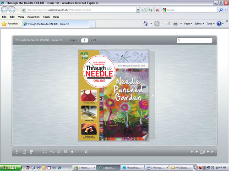Click the viewer search box
This screenshot has height=171, width=229.
pos(194,40)
